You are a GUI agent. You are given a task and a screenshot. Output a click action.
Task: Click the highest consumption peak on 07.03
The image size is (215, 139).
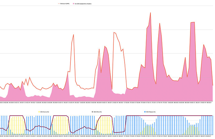[x=150, y=13]
